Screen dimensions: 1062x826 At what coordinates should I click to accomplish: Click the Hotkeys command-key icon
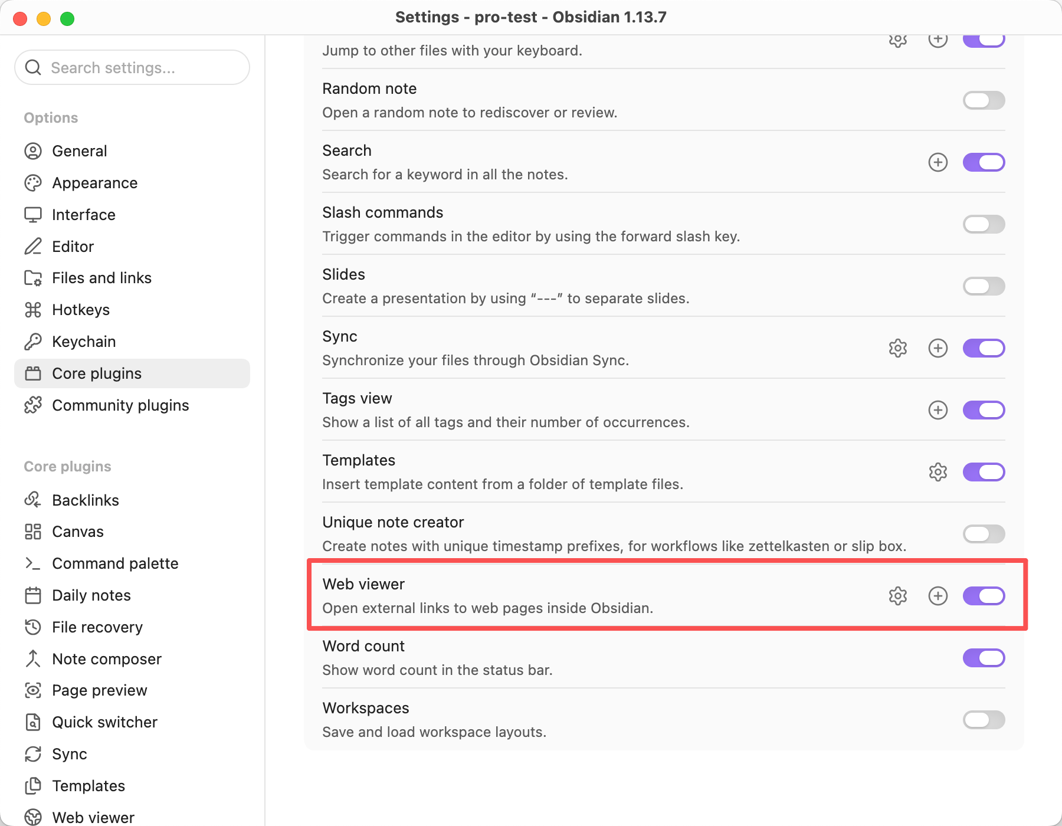point(33,310)
